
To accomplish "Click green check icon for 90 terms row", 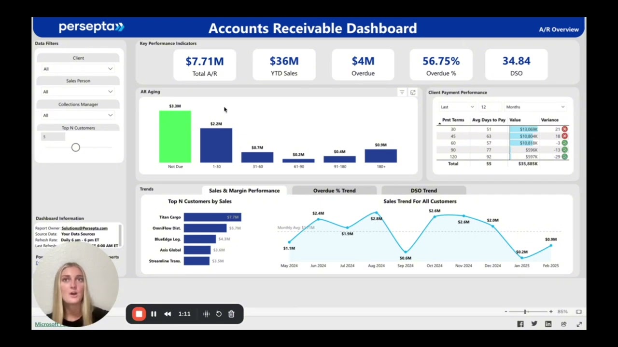I will (564, 150).
